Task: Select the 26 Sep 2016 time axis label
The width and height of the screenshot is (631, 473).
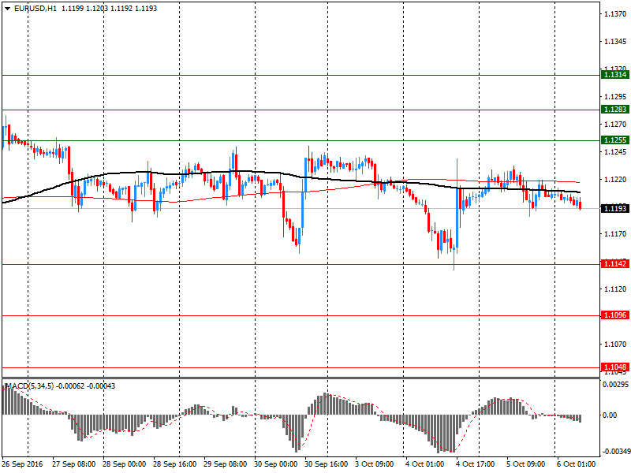Action: pyautogui.click(x=22, y=464)
